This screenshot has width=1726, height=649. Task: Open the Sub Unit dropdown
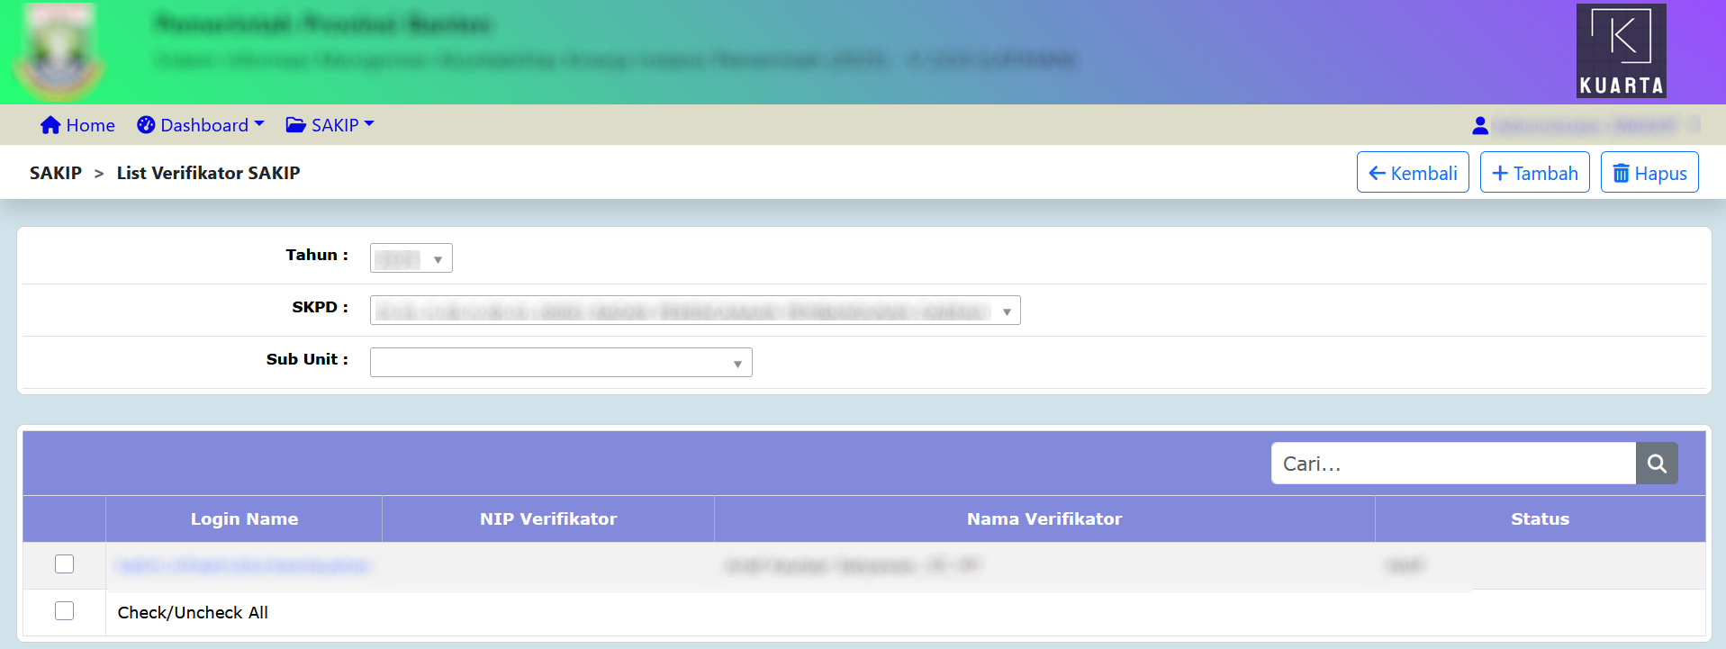[x=561, y=363]
